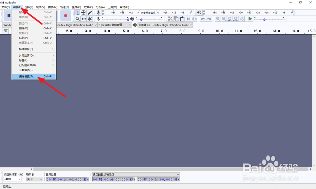This screenshot has height=189, width=316.
Task: Click the Cut scissors icon
Action: 170,19
